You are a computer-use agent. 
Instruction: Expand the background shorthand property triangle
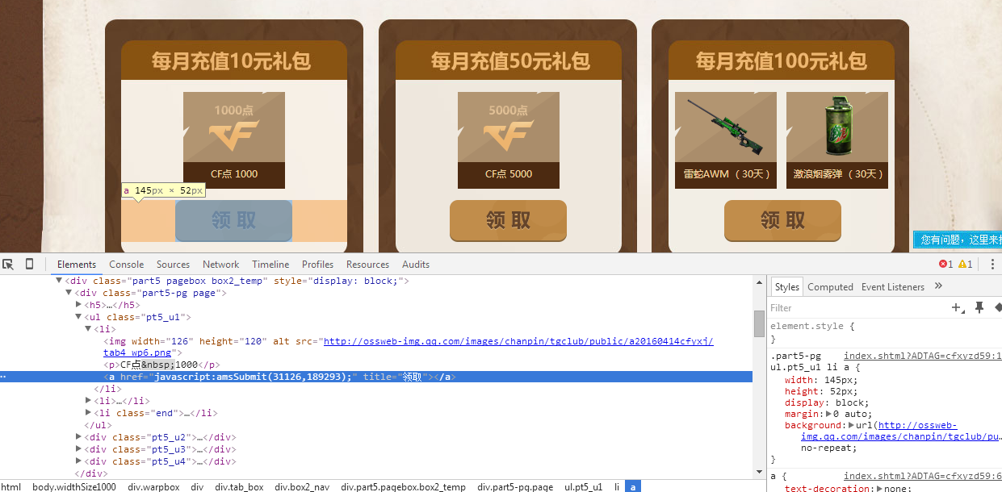point(852,425)
